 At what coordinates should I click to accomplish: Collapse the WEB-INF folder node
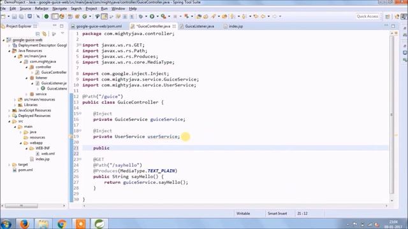(27, 148)
